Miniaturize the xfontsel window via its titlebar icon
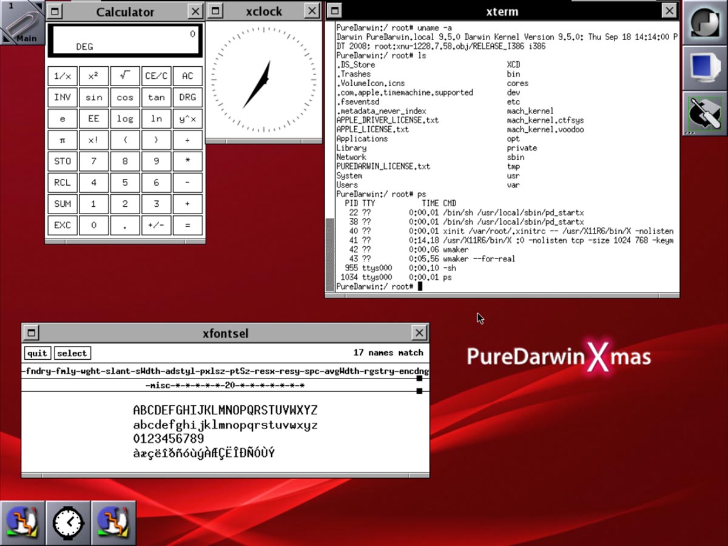This screenshot has height=546, width=728. (32, 332)
